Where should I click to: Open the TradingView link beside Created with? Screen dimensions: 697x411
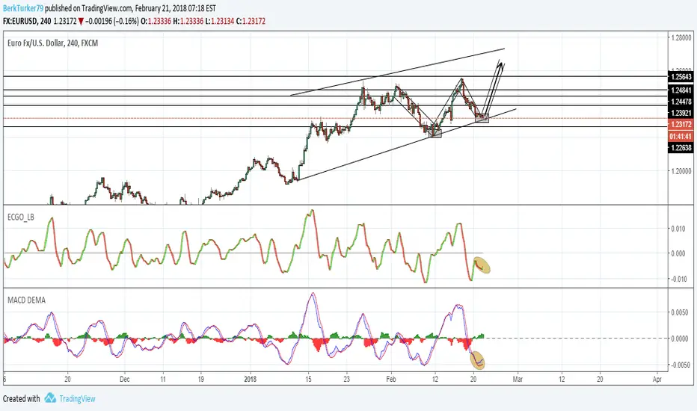77,398
